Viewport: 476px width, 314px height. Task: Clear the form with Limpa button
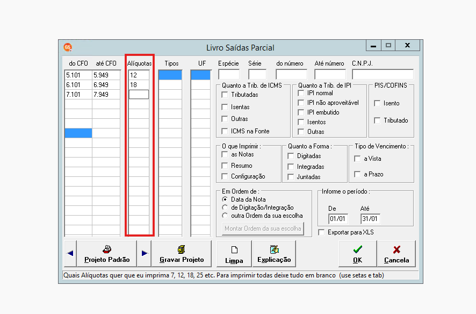pyautogui.click(x=234, y=253)
